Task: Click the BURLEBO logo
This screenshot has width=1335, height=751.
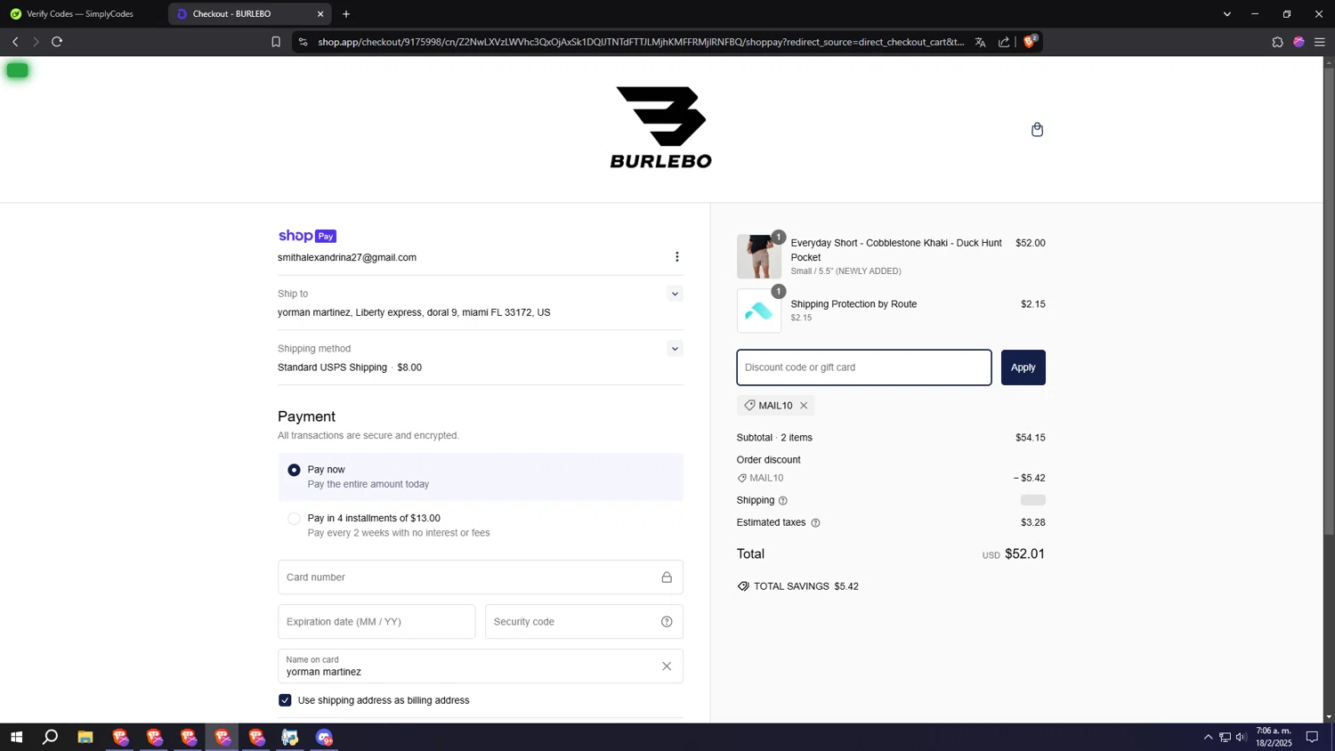Action: coord(661,127)
